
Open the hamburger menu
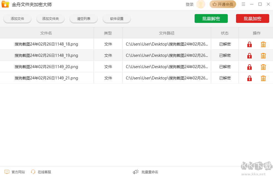point(243,4)
